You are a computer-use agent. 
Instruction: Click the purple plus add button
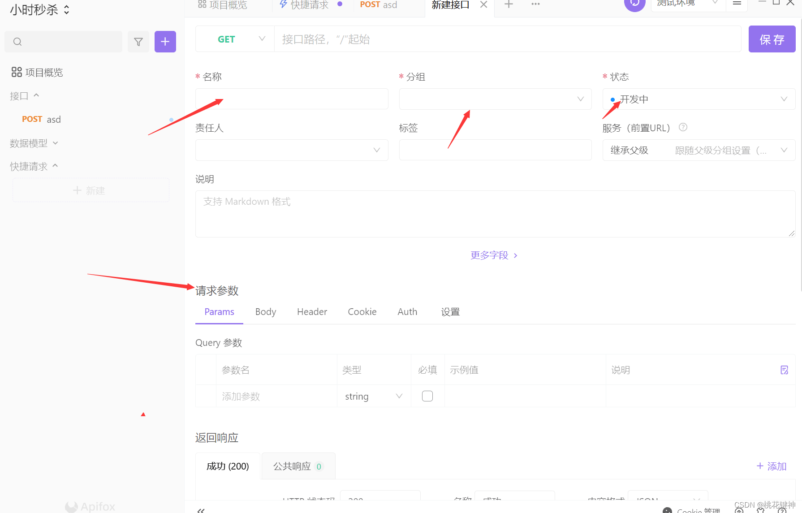point(165,42)
